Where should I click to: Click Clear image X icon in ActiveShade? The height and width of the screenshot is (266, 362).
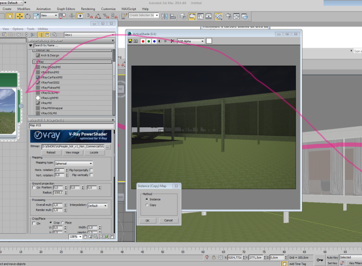(x=172, y=41)
